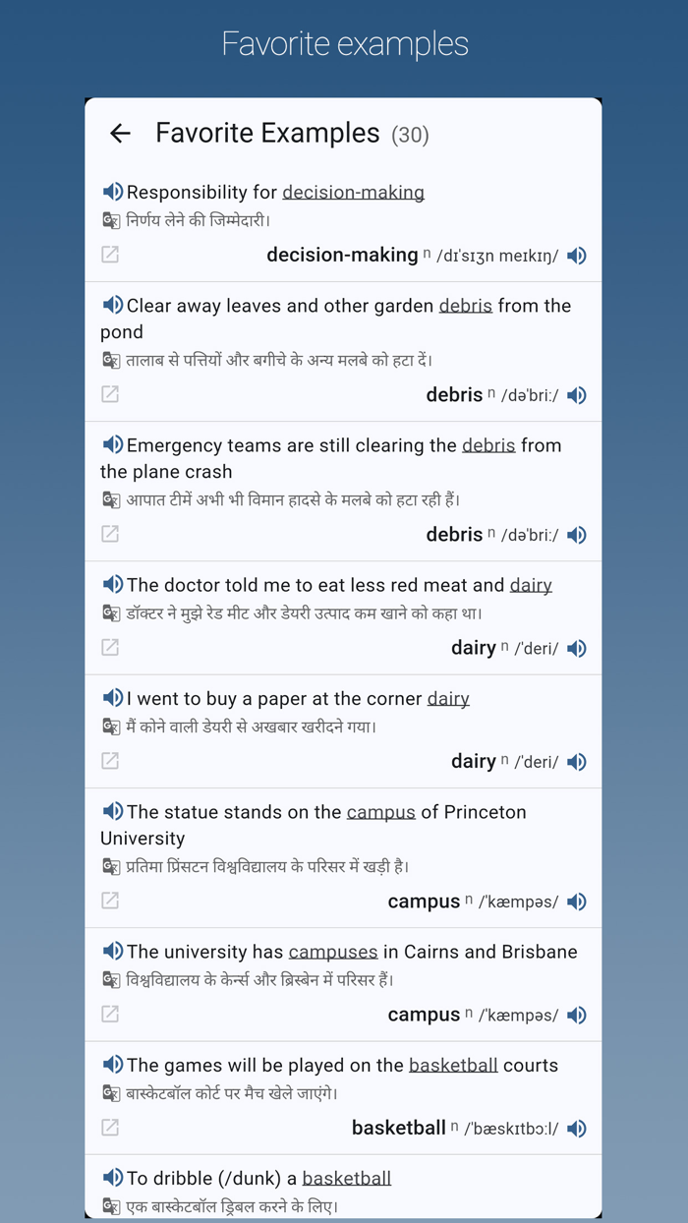Play pronunciation of the word campus
Image resolution: width=688 pixels, height=1223 pixels.
pyautogui.click(x=577, y=901)
